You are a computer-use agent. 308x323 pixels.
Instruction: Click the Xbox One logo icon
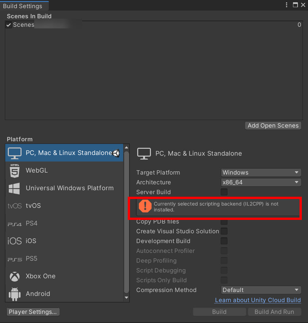(x=15, y=276)
